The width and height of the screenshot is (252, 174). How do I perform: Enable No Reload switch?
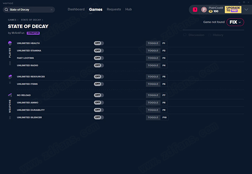pos(99,95)
